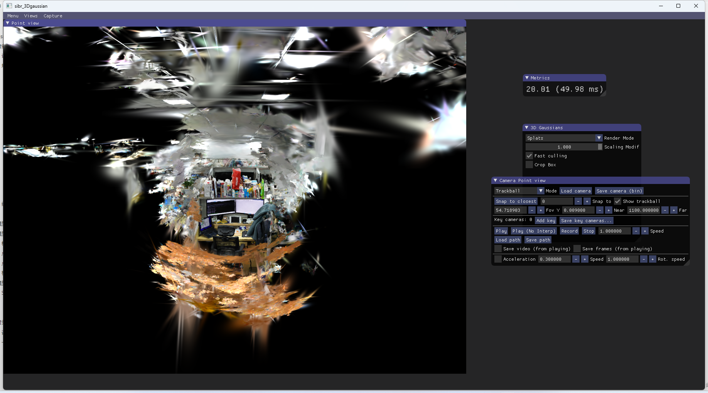
Task: Collapse the Camera Point view panel
Action: point(496,180)
